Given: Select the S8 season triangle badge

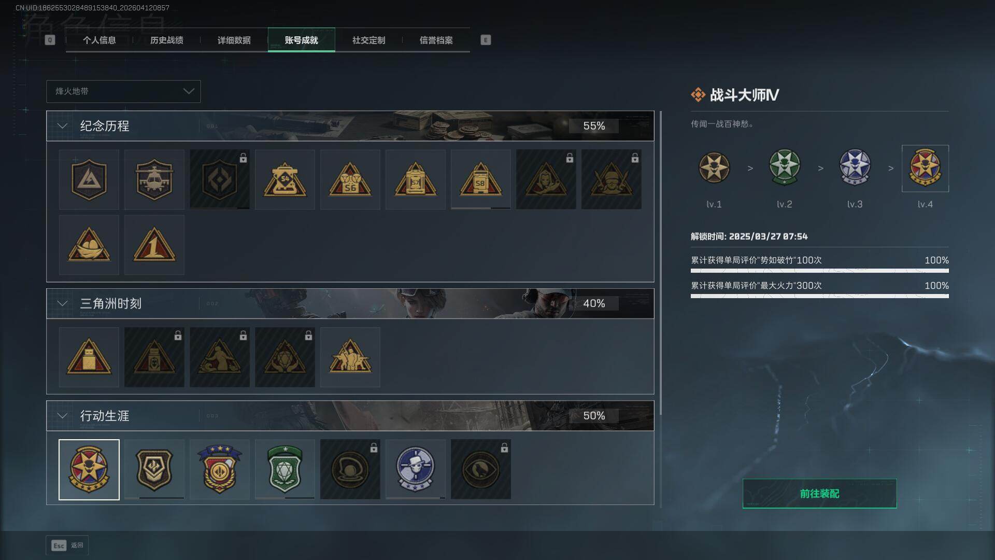Looking at the screenshot, I should [480, 179].
